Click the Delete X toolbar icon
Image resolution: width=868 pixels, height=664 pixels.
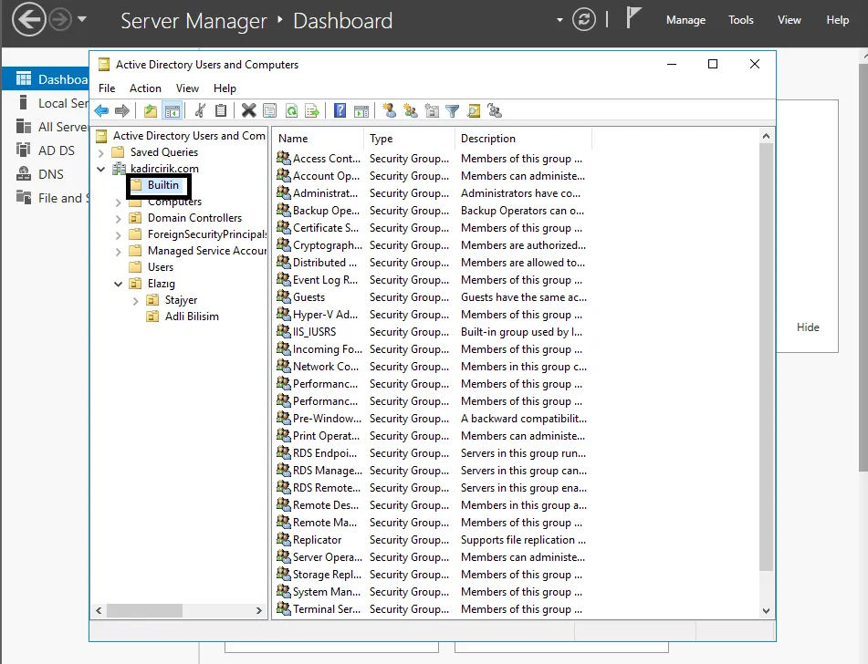click(x=248, y=110)
